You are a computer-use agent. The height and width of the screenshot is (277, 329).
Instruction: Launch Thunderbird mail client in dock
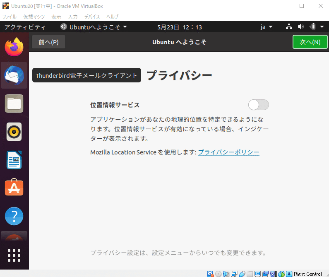pyautogui.click(x=14, y=75)
